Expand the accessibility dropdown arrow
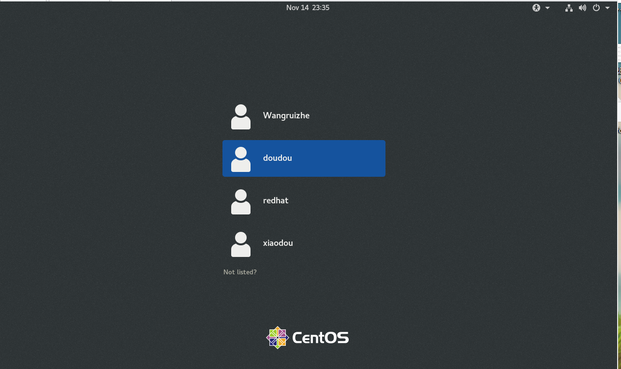621x369 pixels. point(547,8)
